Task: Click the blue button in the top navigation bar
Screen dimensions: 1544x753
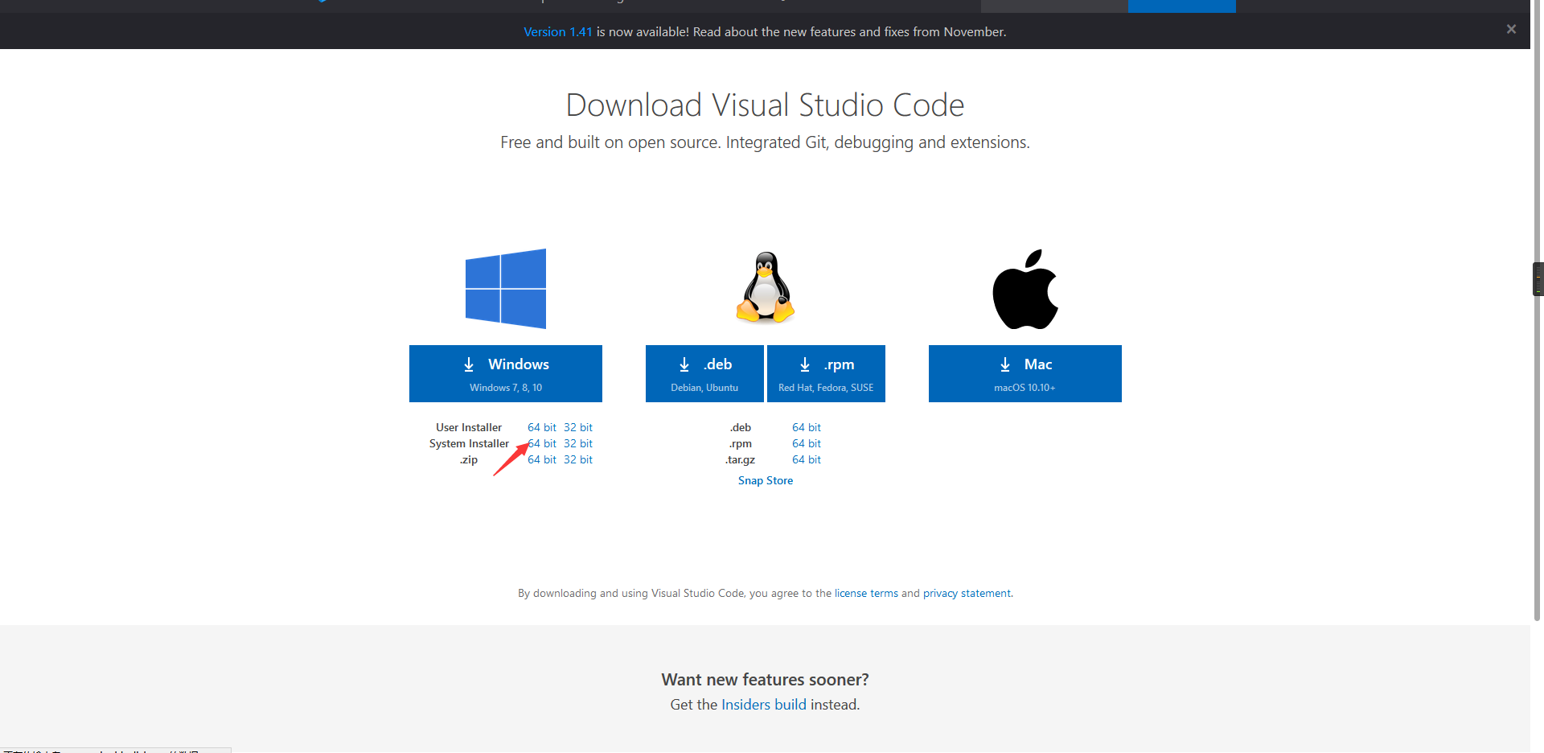Action: (1182, 6)
